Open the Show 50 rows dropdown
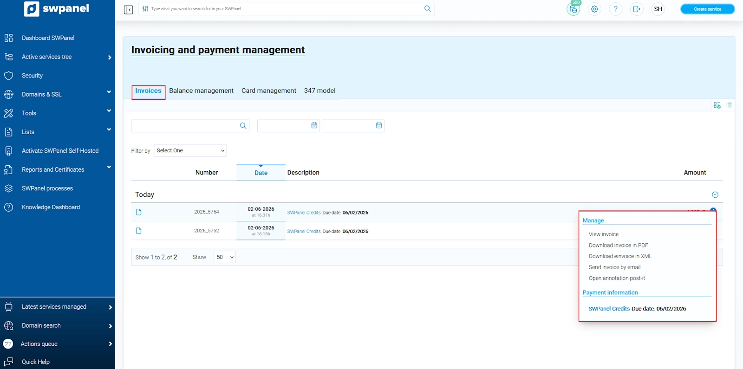The height and width of the screenshot is (369, 743). (x=225, y=257)
